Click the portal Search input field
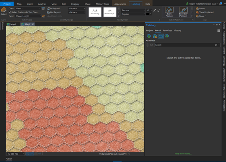Screen dimensions: 226x162 [x=185, y=45]
